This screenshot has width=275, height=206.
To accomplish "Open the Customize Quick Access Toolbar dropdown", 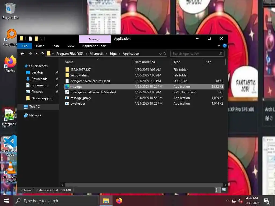I will click(41, 39).
